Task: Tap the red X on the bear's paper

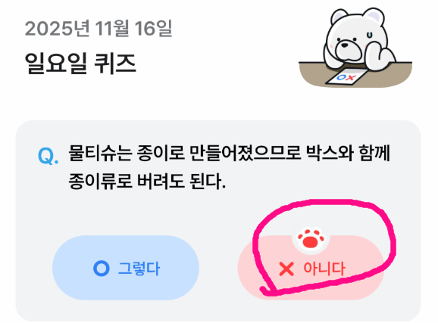Action: pos(351,78)
